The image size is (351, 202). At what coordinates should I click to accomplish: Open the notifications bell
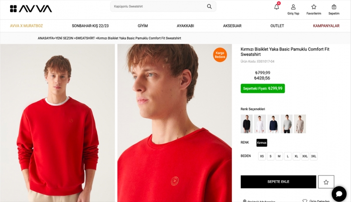276,7
